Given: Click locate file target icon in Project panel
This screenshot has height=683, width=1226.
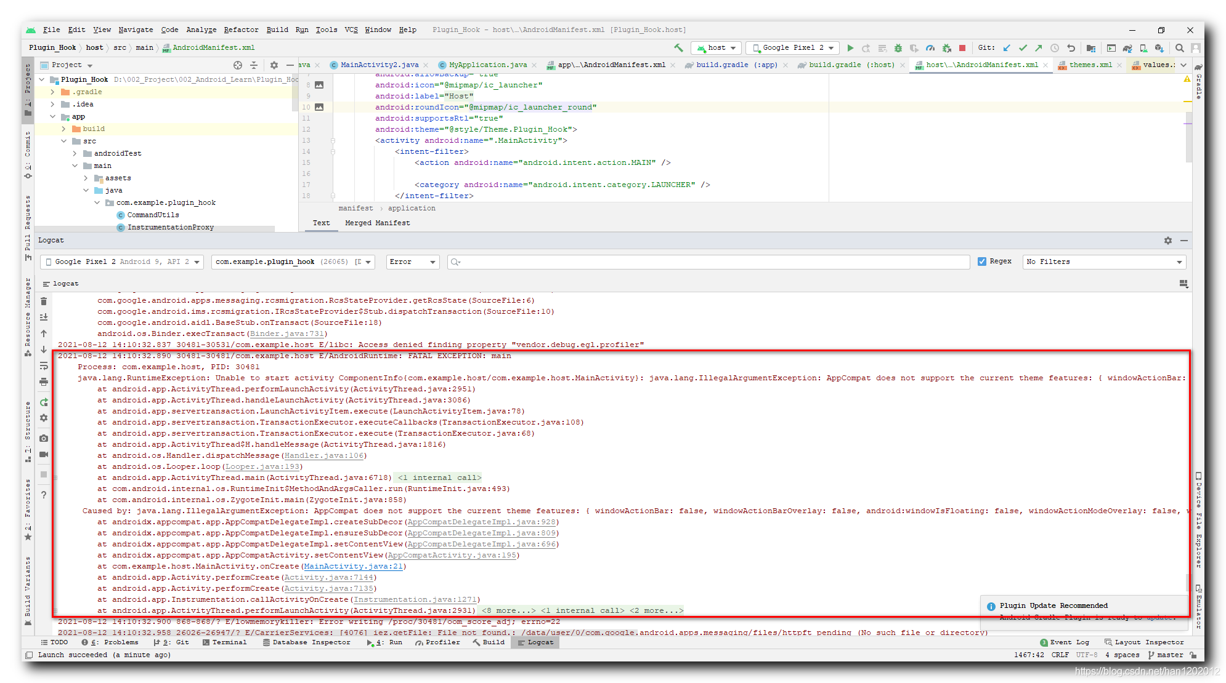Looking at the screenshot, I should pos(238,65).
